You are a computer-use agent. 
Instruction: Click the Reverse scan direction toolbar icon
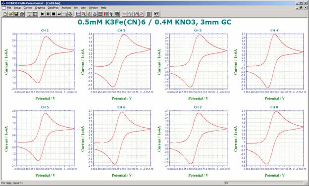coord(59,14)
